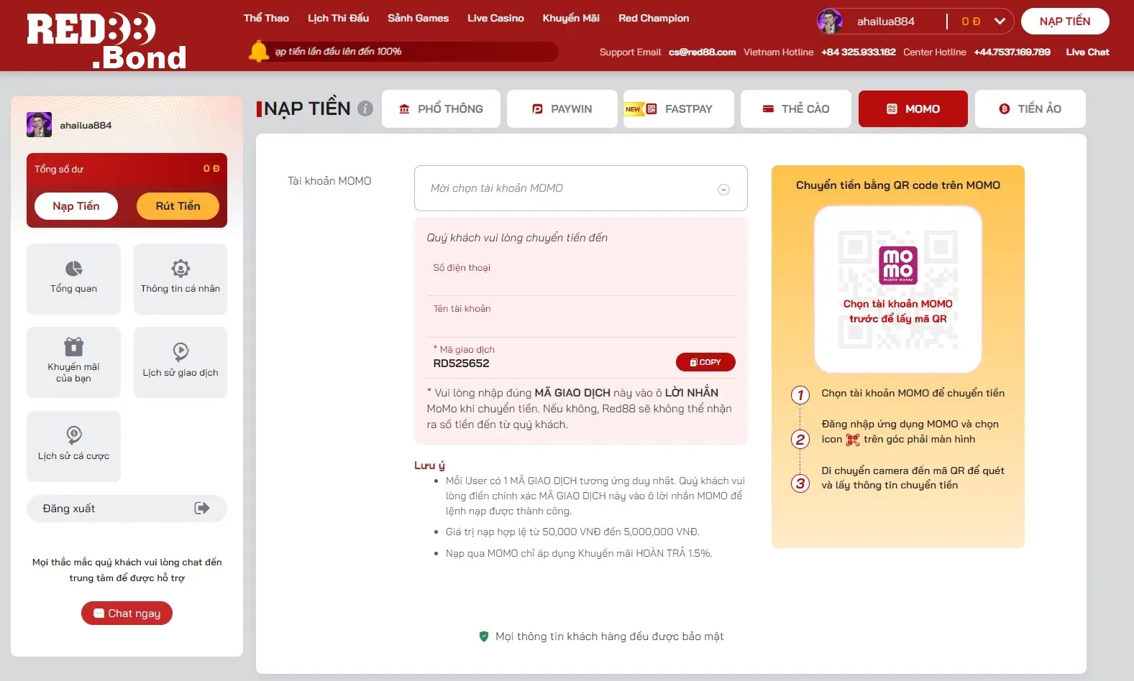Click Vietnam Hotline number +84 325.933.182

tap(859, 52)
